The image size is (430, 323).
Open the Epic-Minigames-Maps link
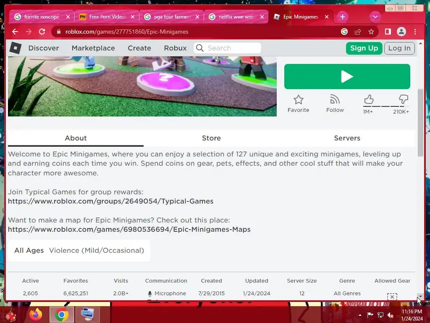[x=129, y=230]
